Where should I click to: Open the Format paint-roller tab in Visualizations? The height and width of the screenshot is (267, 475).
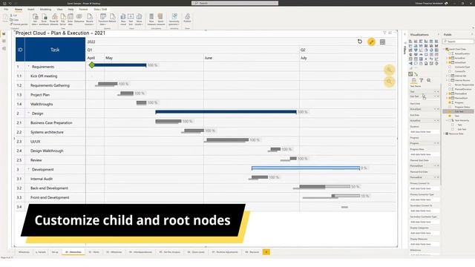click(421, 80)
